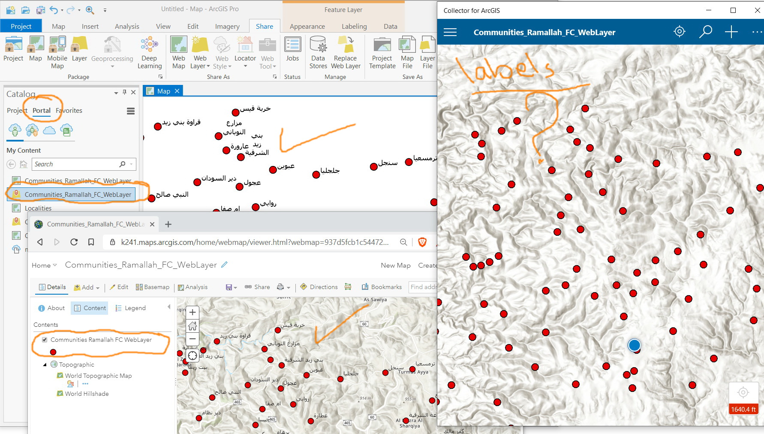
Task: Click the web map zoom out button
Action: pos(193,339)
